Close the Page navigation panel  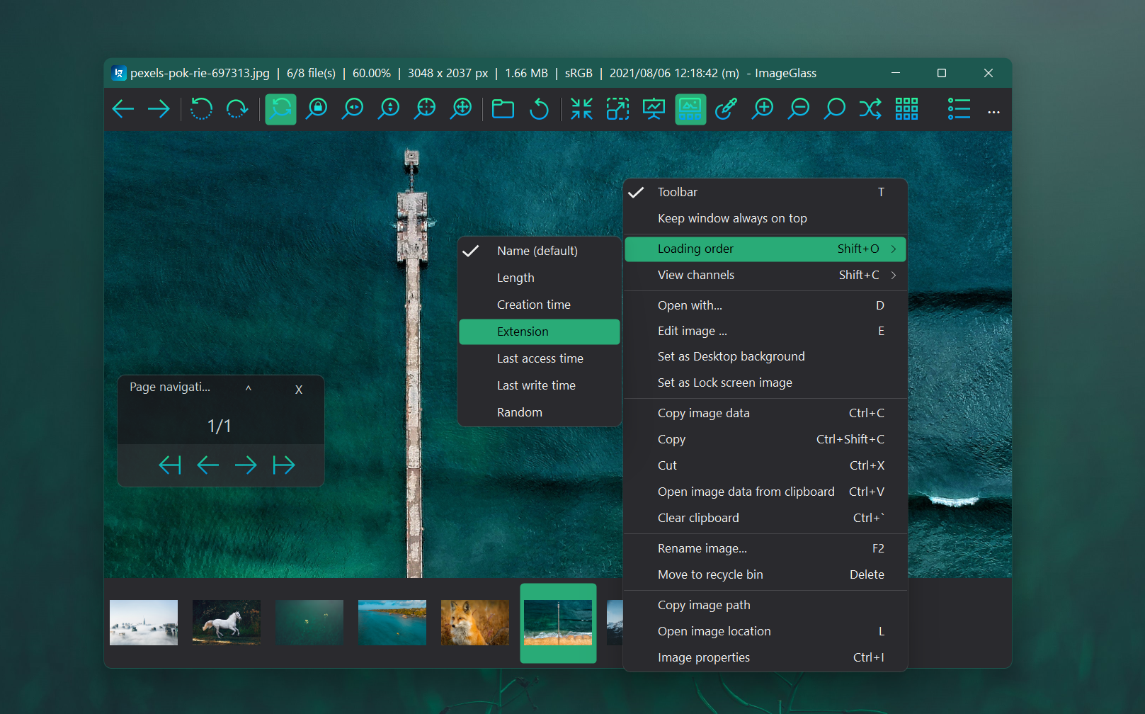point(299,390)
